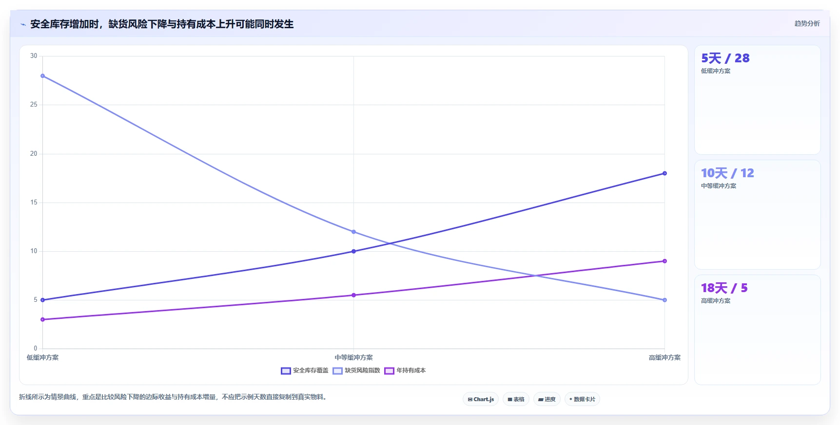Select the 年持有成本 point at 低缓冲方案

(43, 319)
